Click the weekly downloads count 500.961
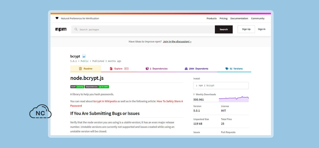The image size is (319, 148). pyautogui.click(x=199, y=100)
